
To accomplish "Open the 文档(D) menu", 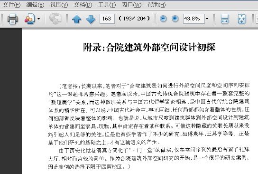I will click(x=83, y=5).
